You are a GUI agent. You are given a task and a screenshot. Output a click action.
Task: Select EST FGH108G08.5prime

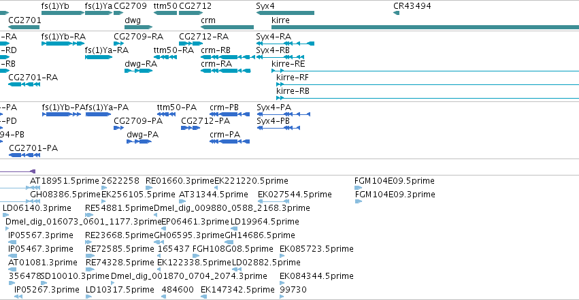click(x=197, y=256)
